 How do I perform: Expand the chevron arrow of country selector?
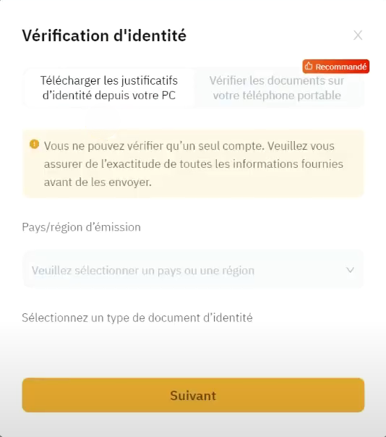point(350,270)
